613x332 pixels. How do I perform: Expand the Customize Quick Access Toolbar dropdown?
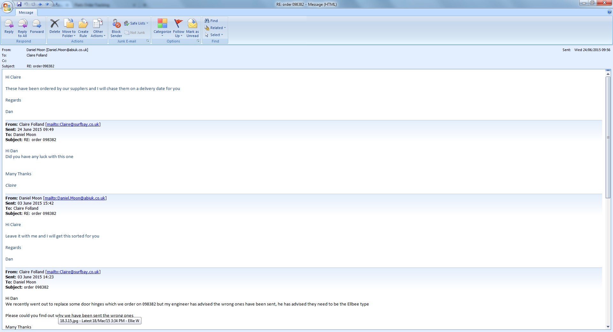[x=57, y=4]
